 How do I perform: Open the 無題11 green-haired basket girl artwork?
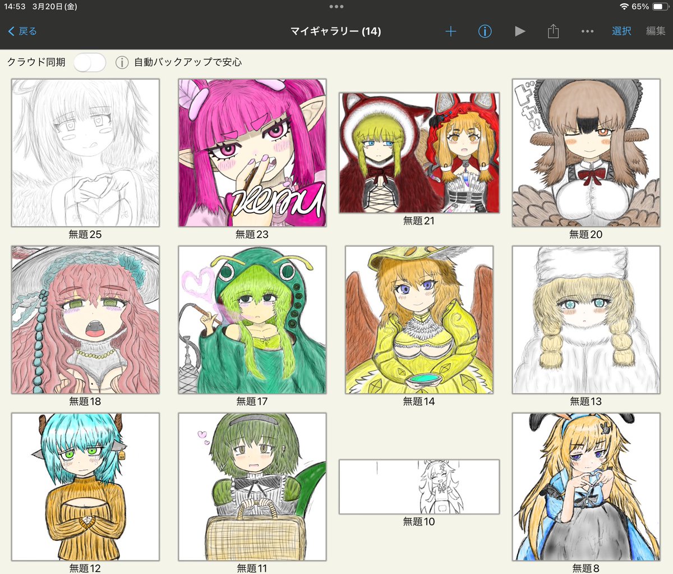pyautogui.click(x=252, y=487)
